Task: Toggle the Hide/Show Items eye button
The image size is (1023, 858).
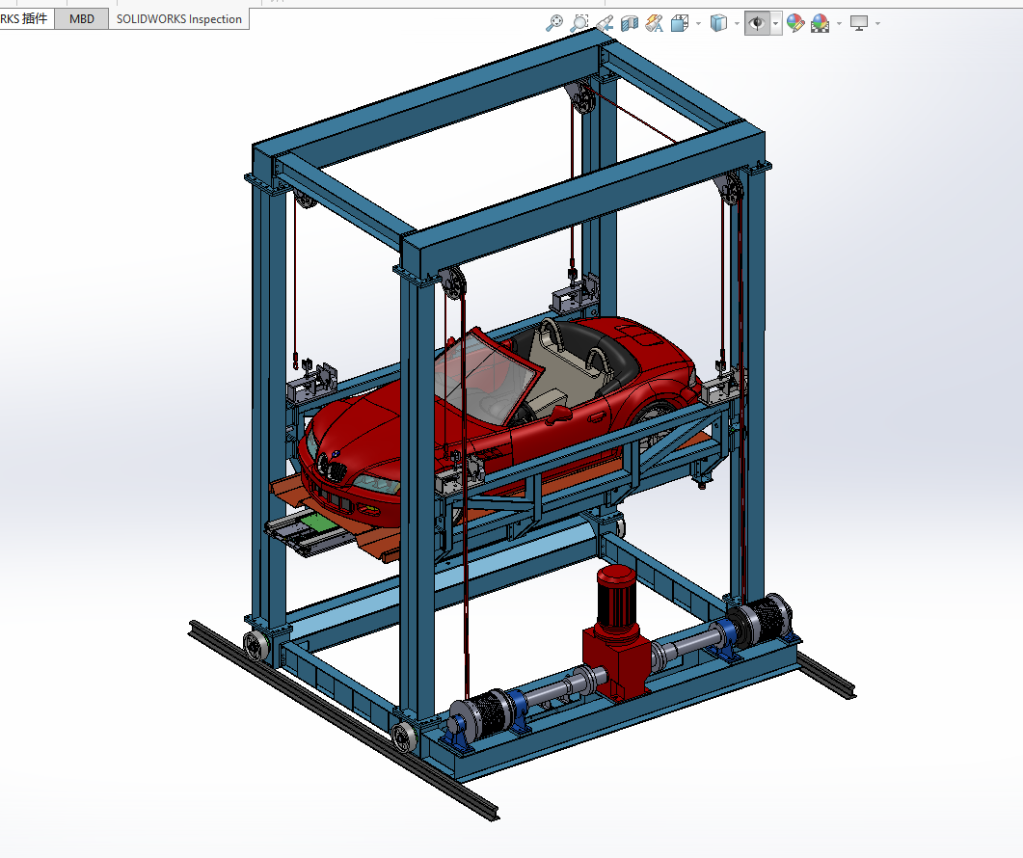Action: pyautogui.click(x=757, y=23)
